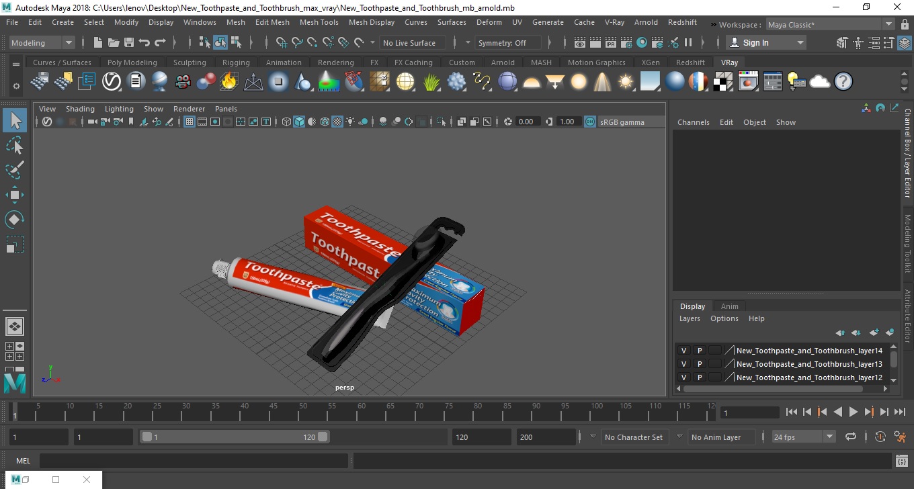Viewport: 914px width, 489px height.
Task: Switch to the Anim layer tab
Action: coord(730,306)
